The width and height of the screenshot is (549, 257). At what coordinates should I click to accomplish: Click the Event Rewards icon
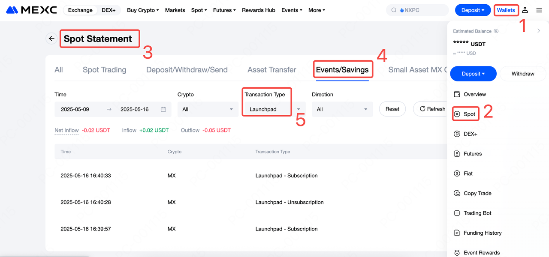pyautogui.click(x=457, y=252)
